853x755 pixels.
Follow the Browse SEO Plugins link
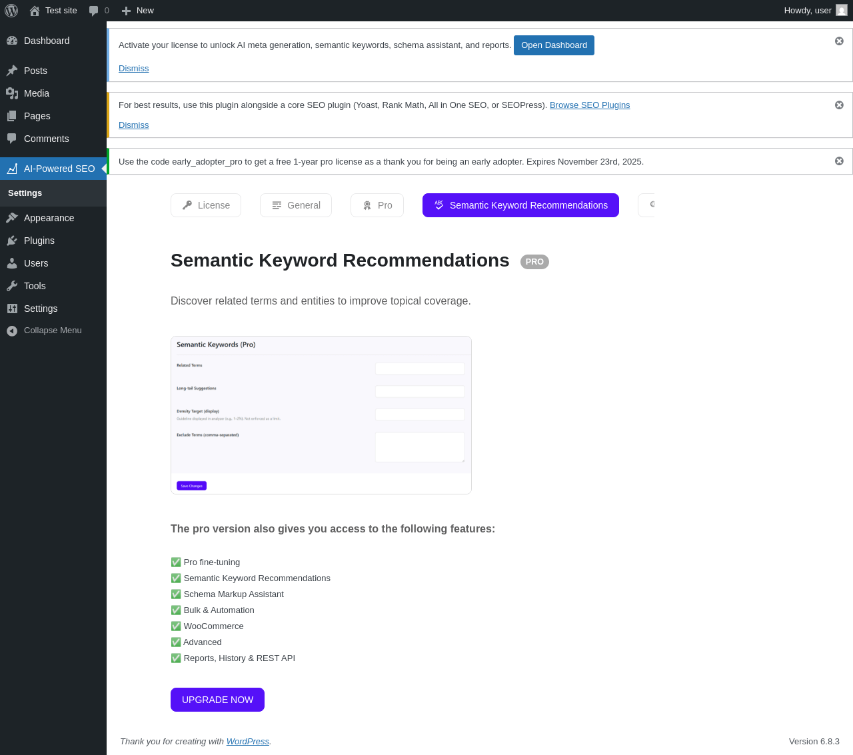point(590,105)
